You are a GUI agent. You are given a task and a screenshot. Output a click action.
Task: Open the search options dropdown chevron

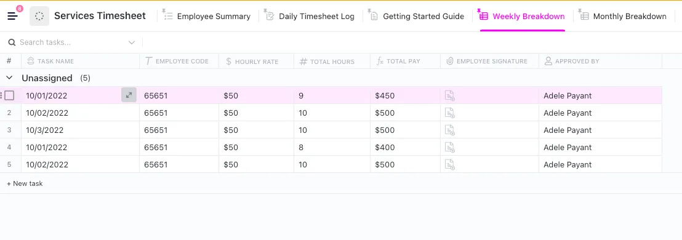pos(131,42)
